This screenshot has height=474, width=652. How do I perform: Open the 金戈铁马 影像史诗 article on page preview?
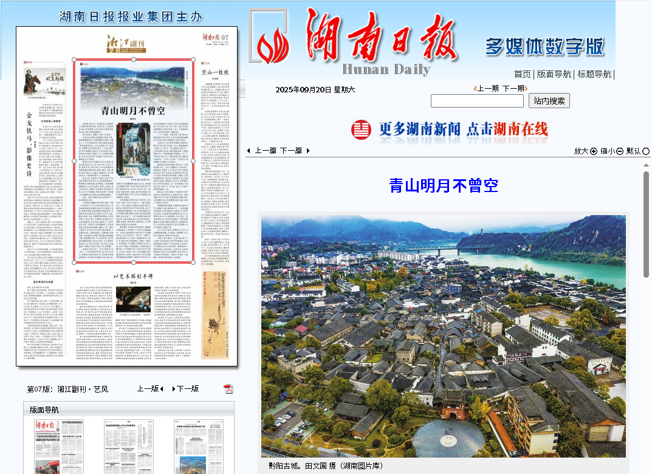pyautogui.click(x=44, y=210)
